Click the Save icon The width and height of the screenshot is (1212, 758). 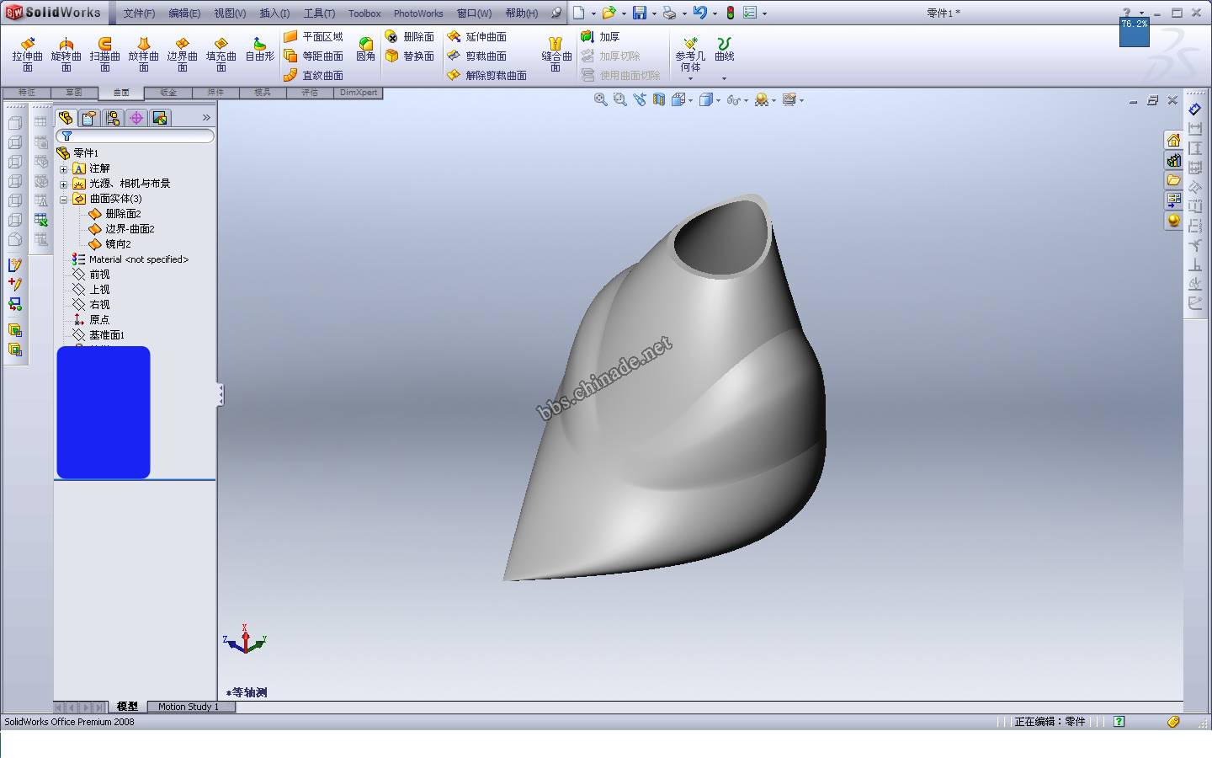[x=640, y=13]
